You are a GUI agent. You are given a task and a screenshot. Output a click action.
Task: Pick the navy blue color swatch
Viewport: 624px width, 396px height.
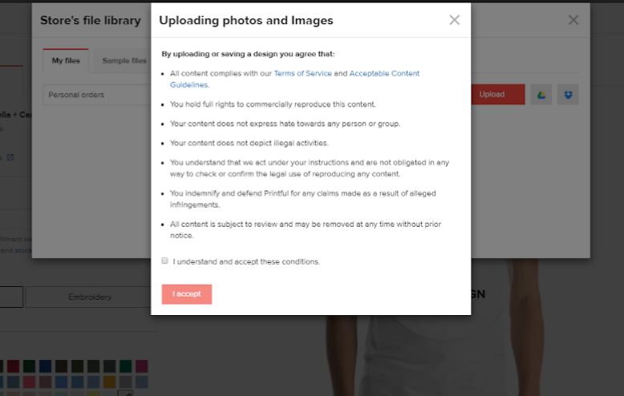pyautogui.click(x=45, y=366)
